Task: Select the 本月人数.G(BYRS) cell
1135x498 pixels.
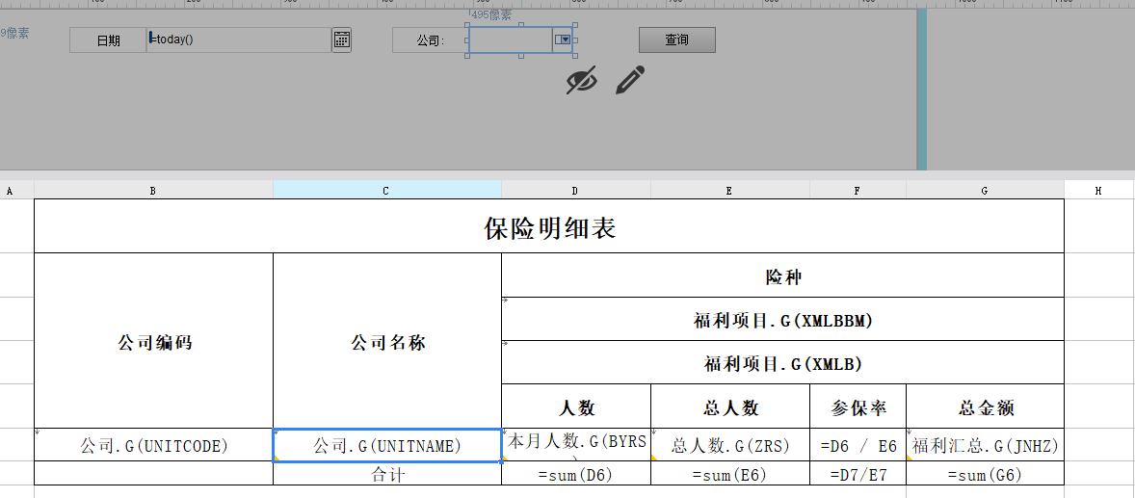Action: tap(576, 444)
